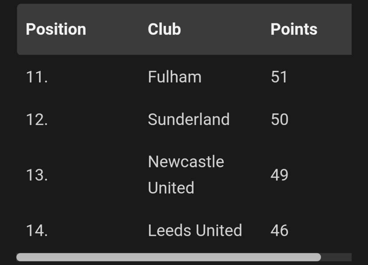Click Fulham's 51 points value
Screen dimensions: 368x265
tap(279, 77)
